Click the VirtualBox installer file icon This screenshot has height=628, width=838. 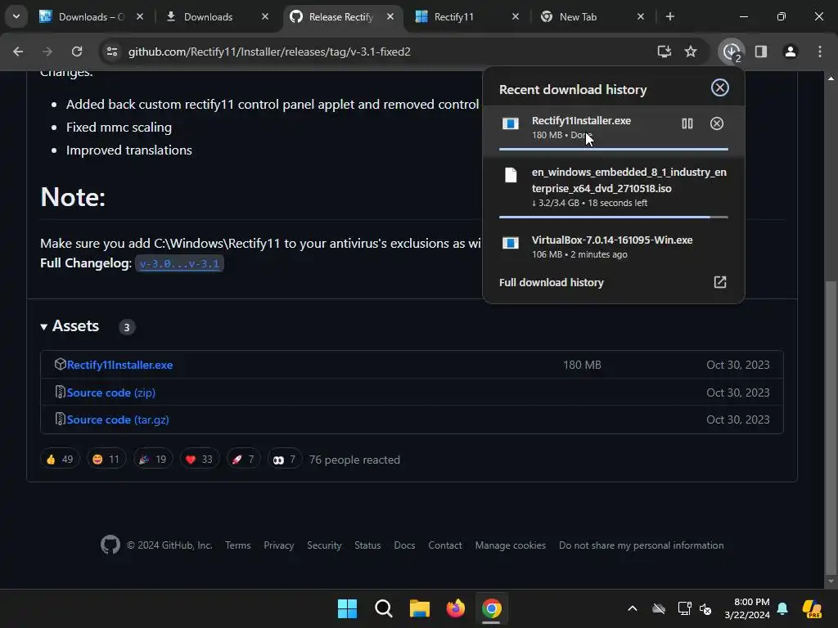(511, 244)
